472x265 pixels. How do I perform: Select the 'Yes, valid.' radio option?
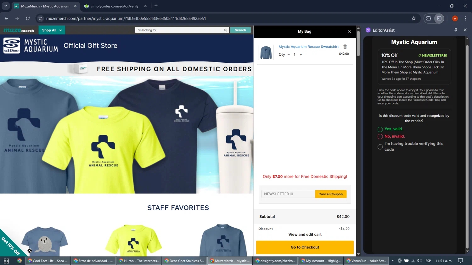[x=380, y=129]
